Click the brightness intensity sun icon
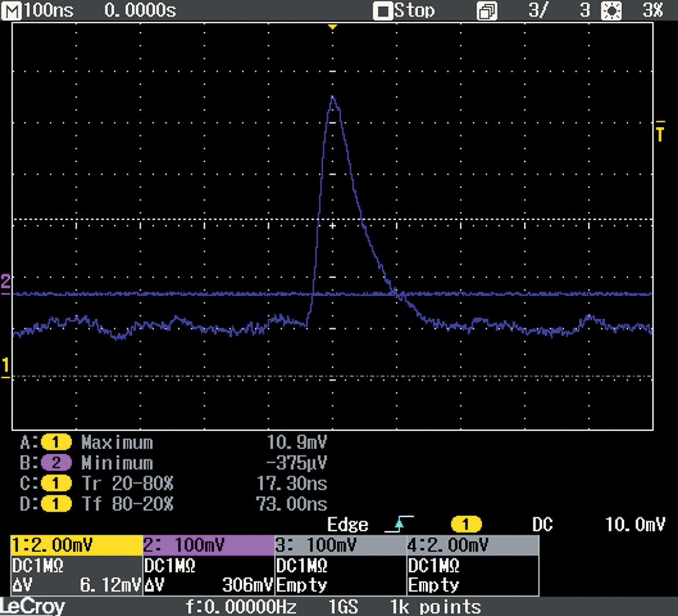This screenshot has height=616, width=678. [611, 11]
